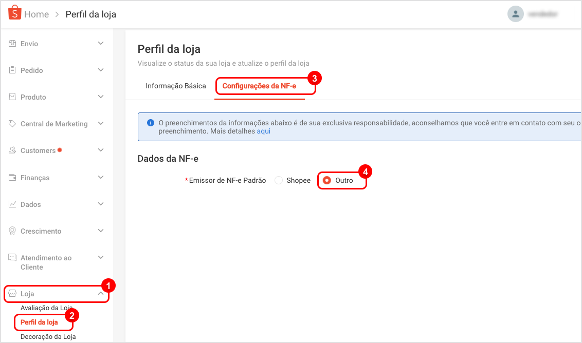Click the Pedido clipboard icon

pos(13,70)
